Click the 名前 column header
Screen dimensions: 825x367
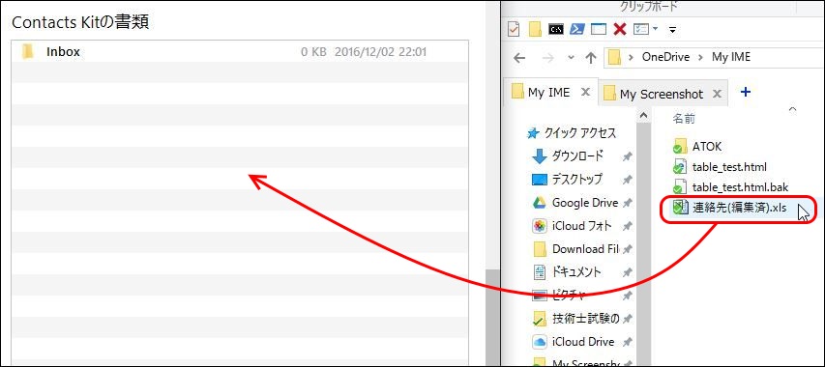coord(684,119)
